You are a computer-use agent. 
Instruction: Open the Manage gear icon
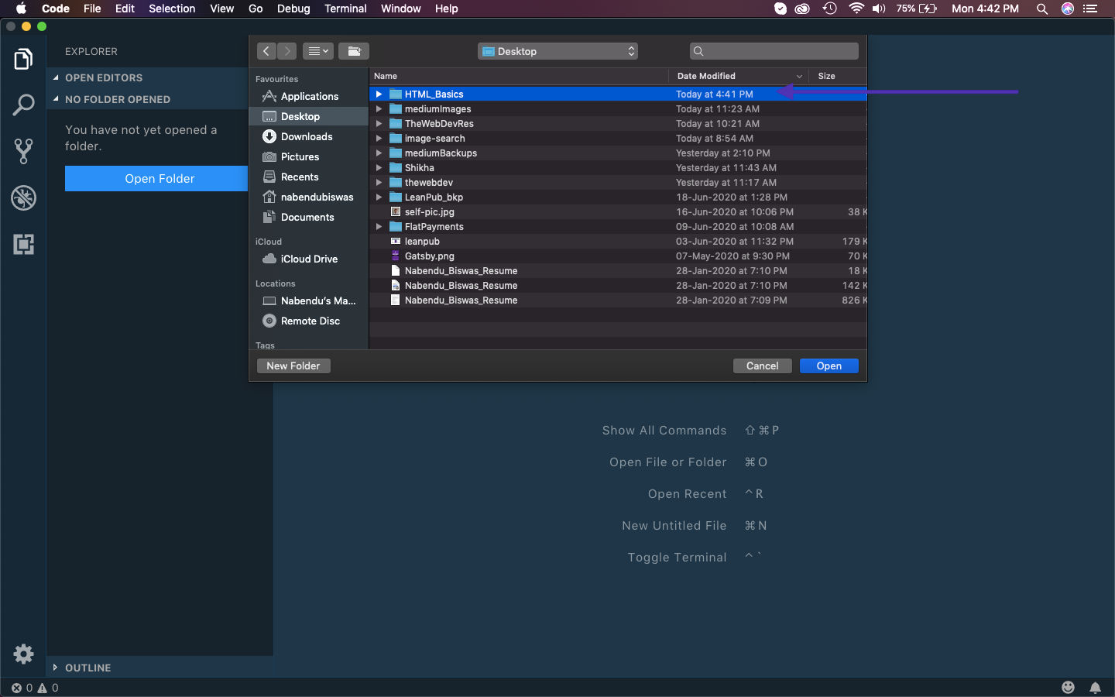(23, 654)
